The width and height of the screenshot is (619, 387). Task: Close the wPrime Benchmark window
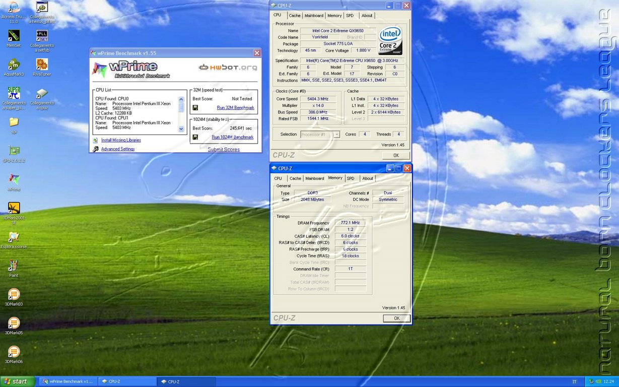(x=257, y=53)
